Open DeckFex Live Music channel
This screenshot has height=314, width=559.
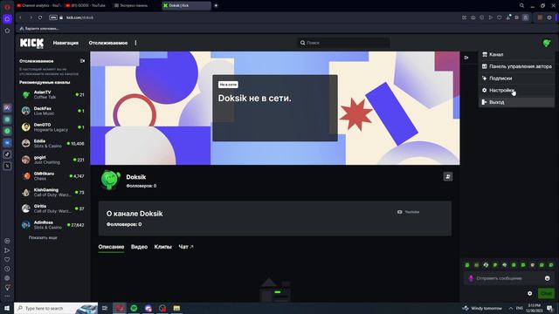[x=52, y=111]
